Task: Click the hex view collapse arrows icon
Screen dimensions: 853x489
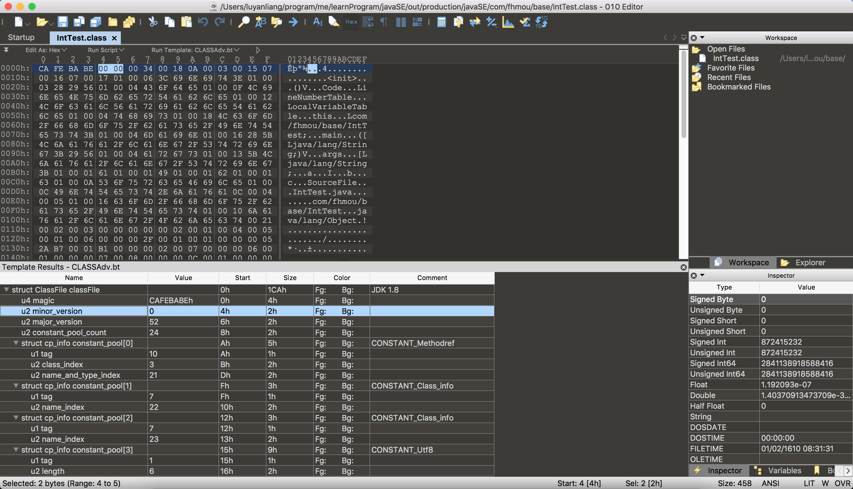Action: 6,50
